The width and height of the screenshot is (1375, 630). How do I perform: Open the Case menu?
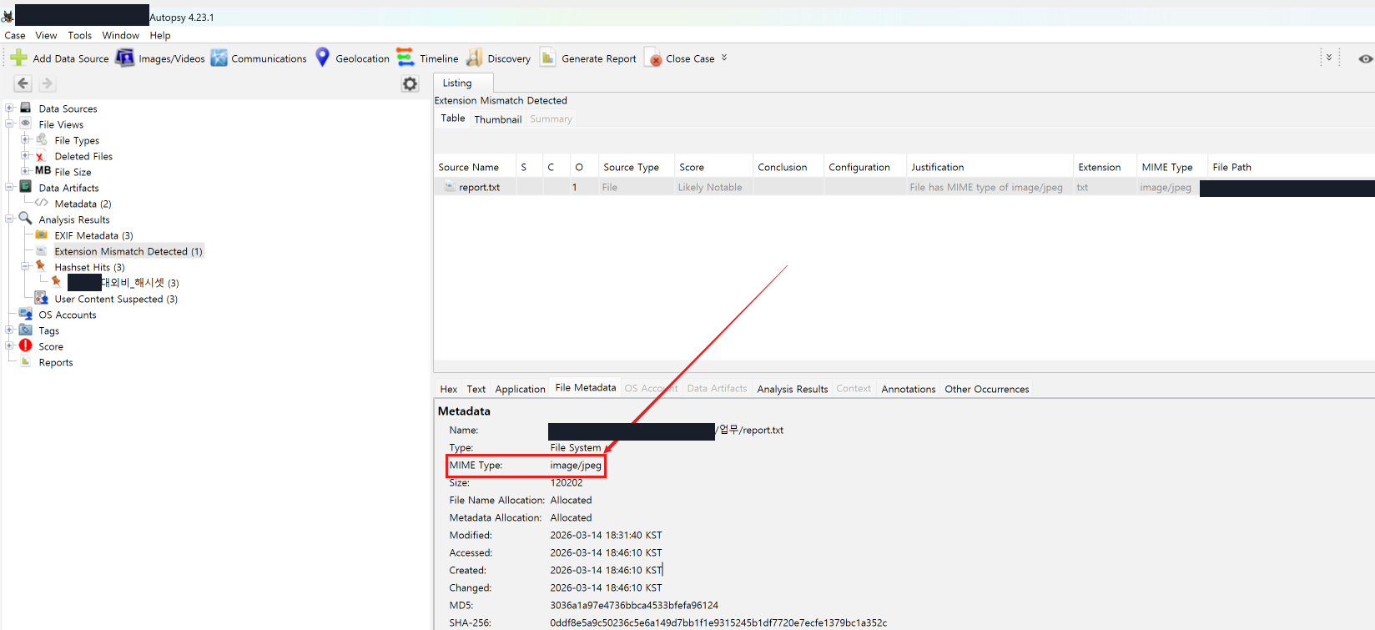(15, 35)
